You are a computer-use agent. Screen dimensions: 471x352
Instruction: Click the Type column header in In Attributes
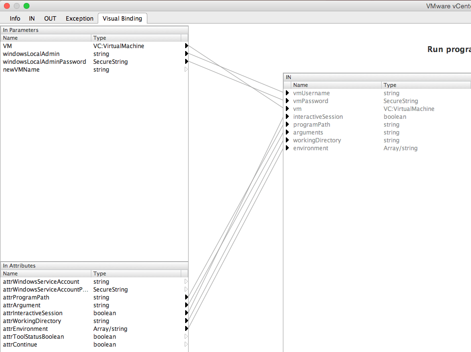point(100,273)
